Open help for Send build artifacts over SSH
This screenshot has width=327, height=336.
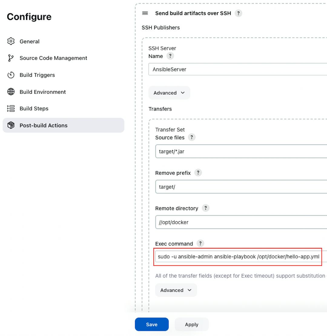pyautogui.click(x=238, y=13)
